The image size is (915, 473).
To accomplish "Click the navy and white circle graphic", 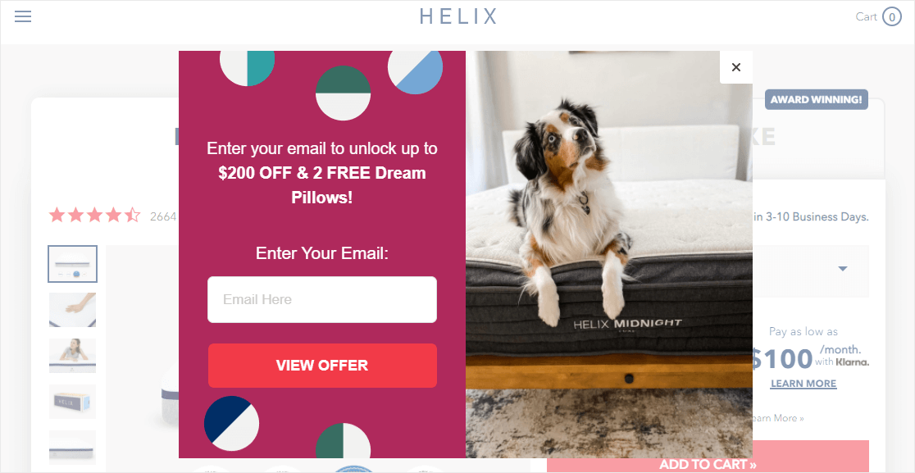I will coord(232,424).
